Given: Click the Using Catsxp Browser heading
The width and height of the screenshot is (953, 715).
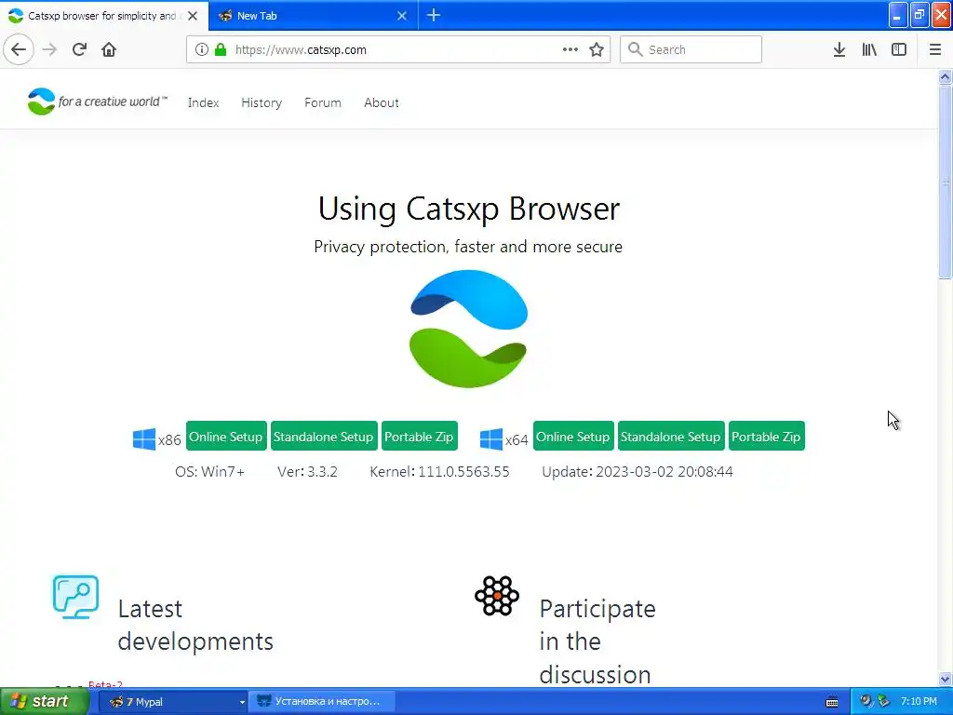Looking at the screenshot, I should coord(469,209).
